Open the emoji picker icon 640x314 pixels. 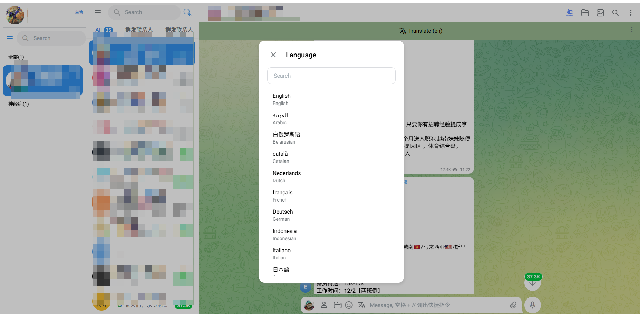pyautogui.click(x=349, y=305)
